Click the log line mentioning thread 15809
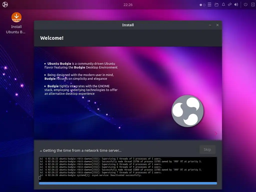 (x=120, y=170)
